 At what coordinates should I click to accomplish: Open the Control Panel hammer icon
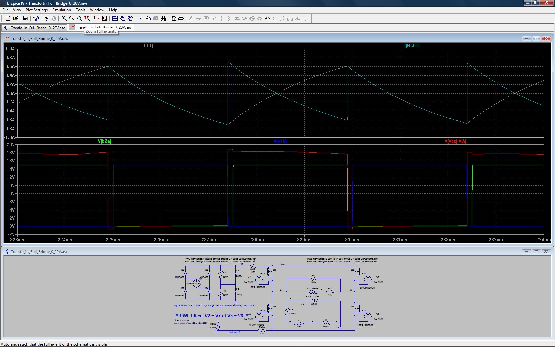coord(36,19)
